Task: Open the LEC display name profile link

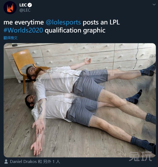Action: 23,5
